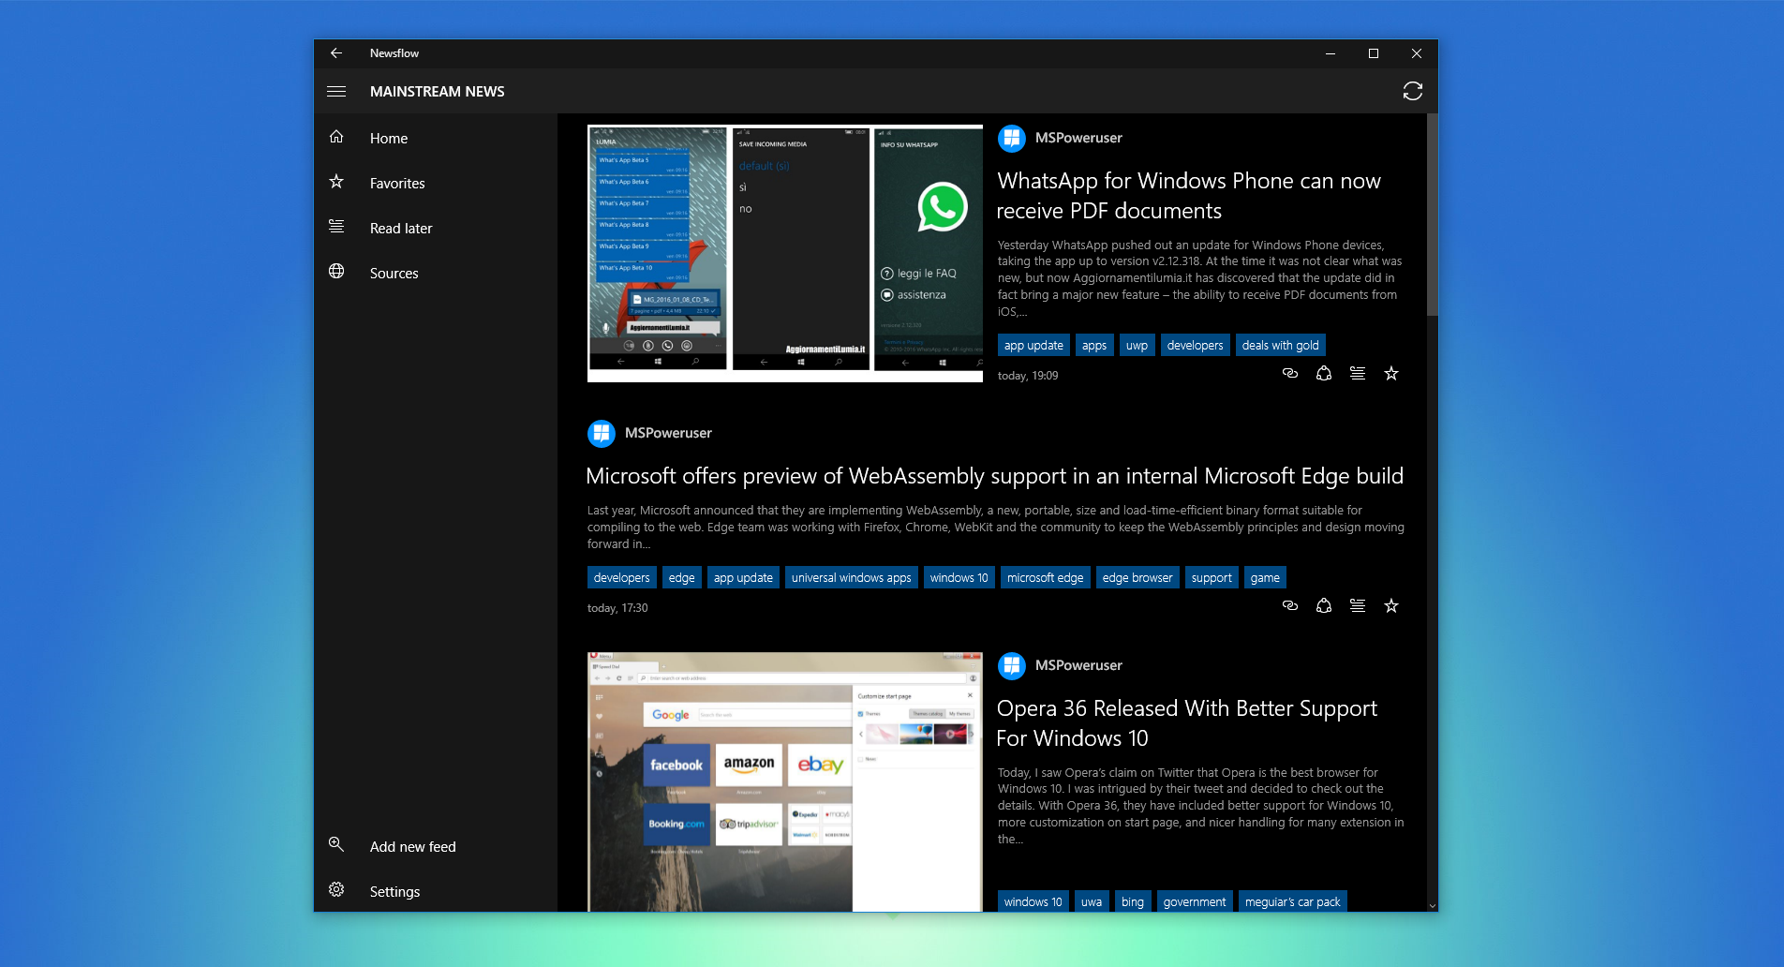Favorite the WebAssembly article with star
This screenshot has height=967, width=1784.
tap(1391, 606)
